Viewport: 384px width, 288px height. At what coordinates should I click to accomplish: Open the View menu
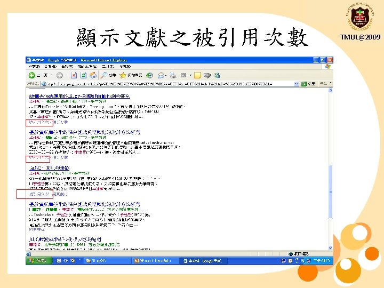click(x=67, y=66)
